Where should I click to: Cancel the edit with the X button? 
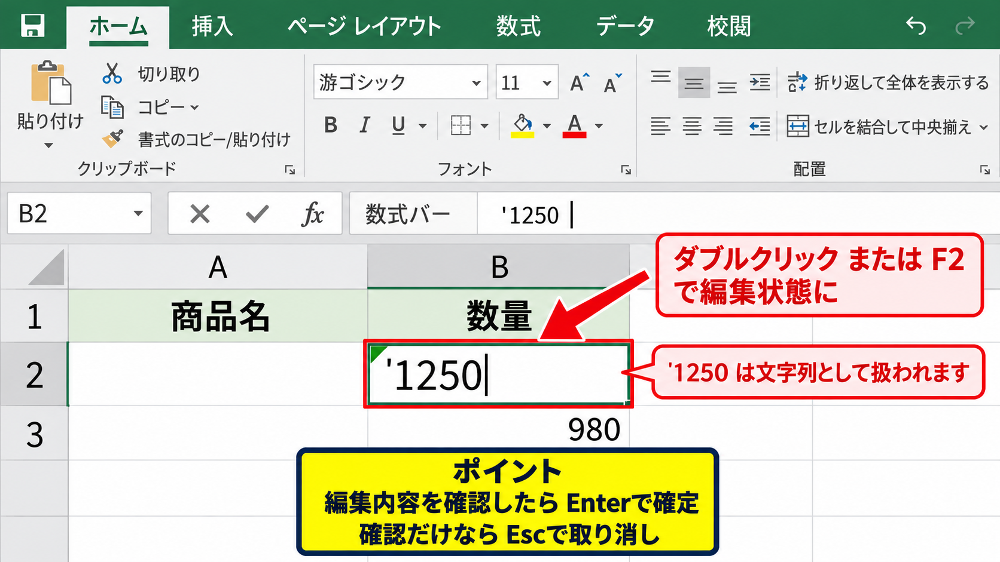[200, 213]
